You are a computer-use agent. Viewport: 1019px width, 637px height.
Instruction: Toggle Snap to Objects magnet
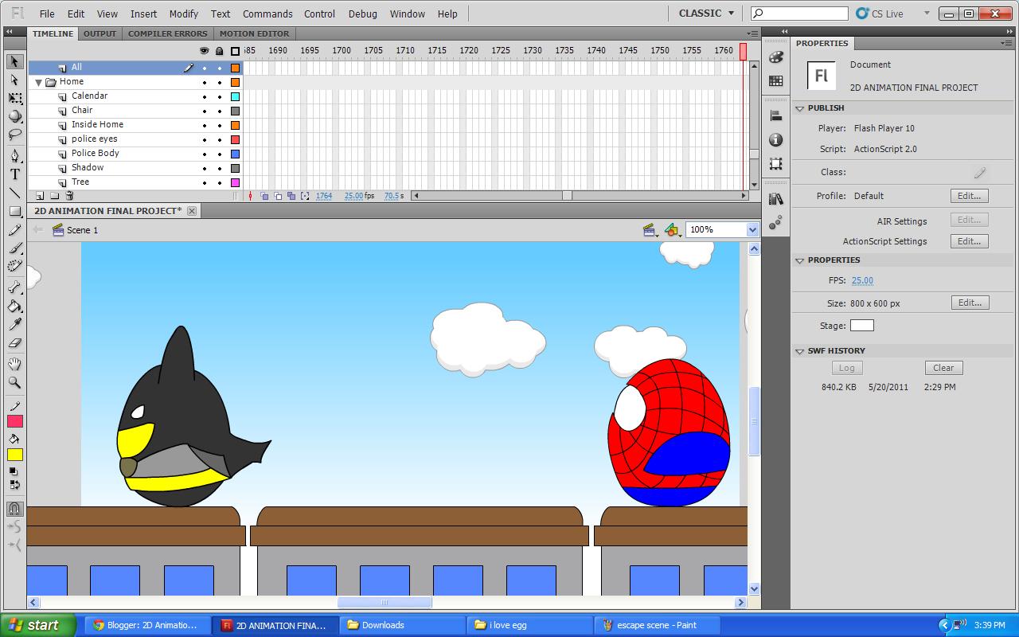tap(14, 509)
